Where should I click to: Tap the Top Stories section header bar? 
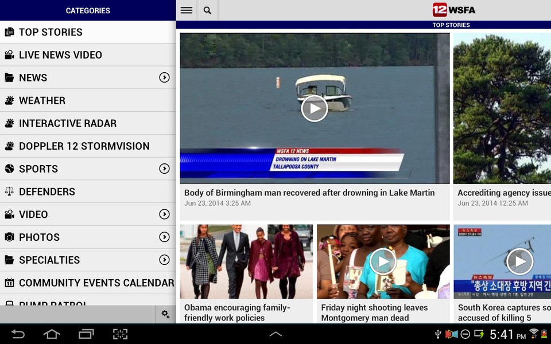(363, 25)
